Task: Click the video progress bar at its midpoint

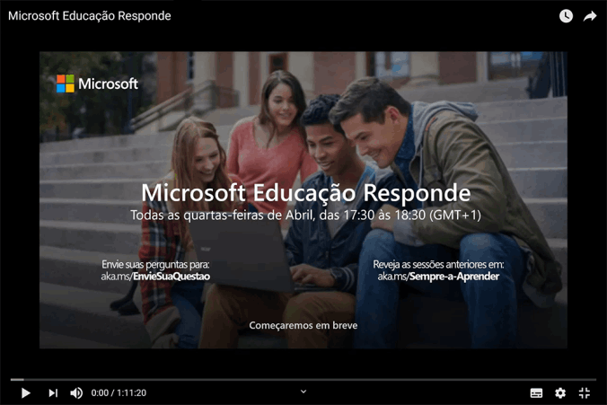Action: [x=303, y=380]
